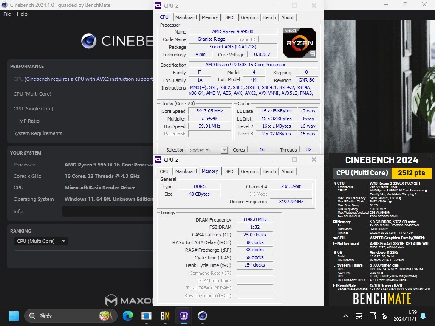The image size is (435, 326).
Task: Open the File menu in Cinebench
Action: click(x=7, y=14)
